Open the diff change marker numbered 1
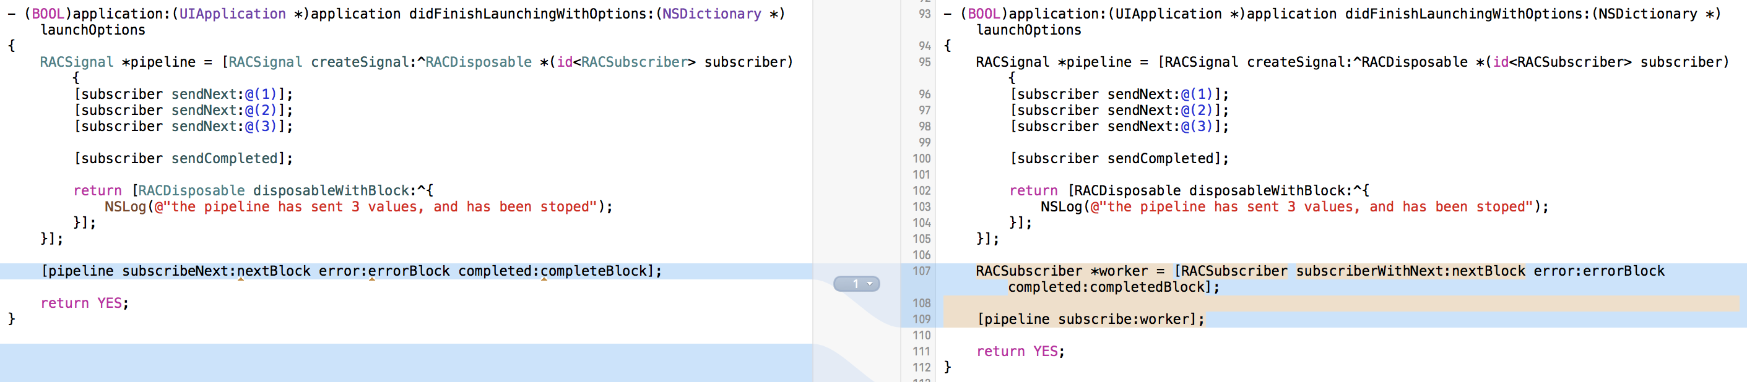Screen dimensions: 1747x382 pos(856,284)
